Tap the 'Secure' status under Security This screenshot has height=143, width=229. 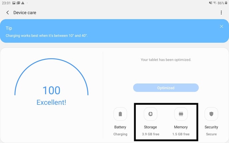point(211,134)
